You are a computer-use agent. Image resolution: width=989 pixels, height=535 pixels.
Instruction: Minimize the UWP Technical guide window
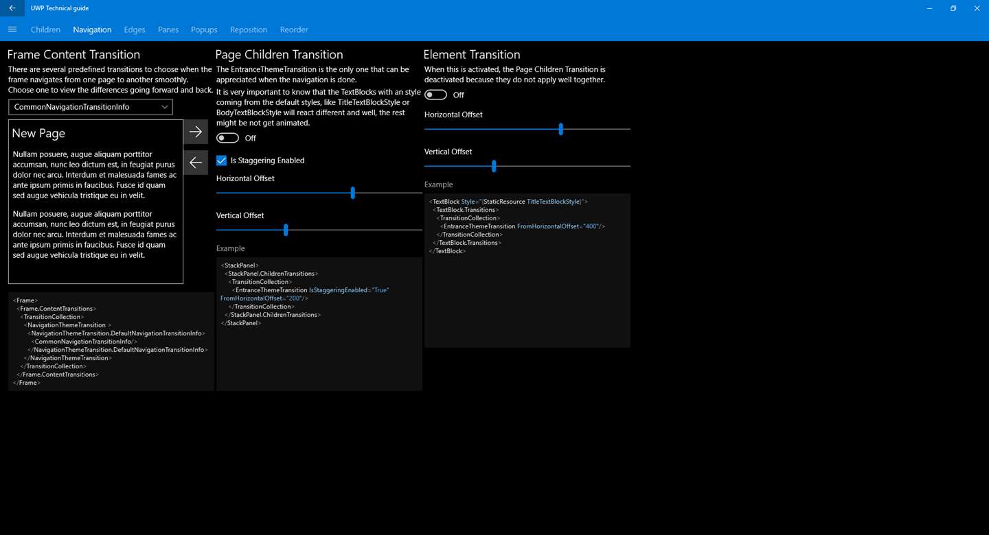pos(930,8)
